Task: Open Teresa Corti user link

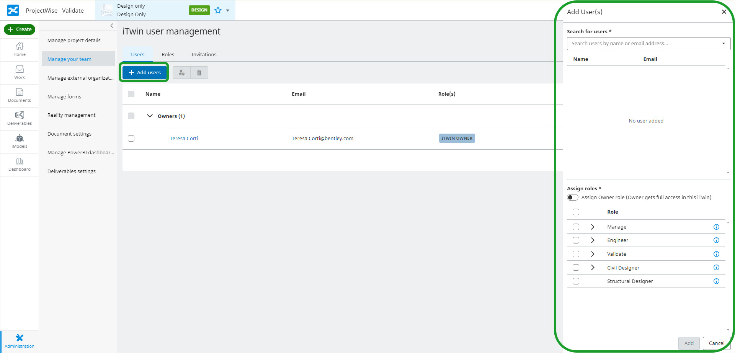Action: 184,138
